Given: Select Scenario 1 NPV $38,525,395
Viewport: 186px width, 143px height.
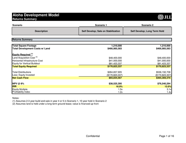Looking at the screenshot, I should coord(115,84).
